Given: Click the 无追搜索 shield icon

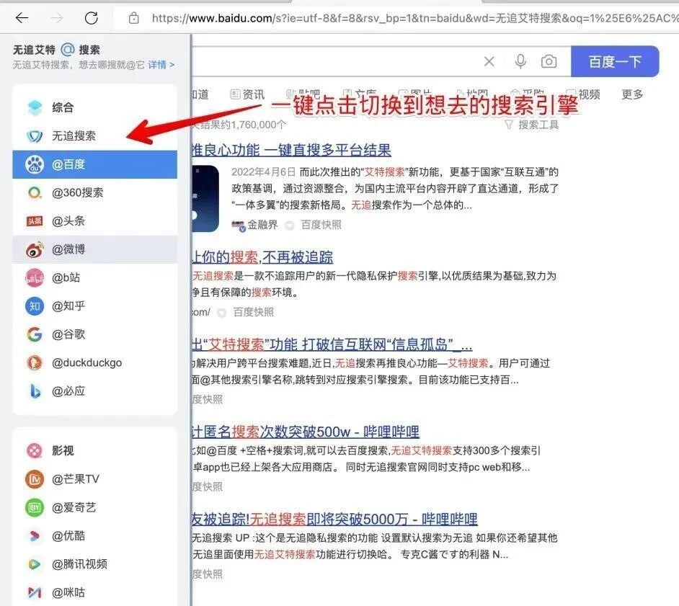Looking at the screenshot, I should click(x=35, y=136).
